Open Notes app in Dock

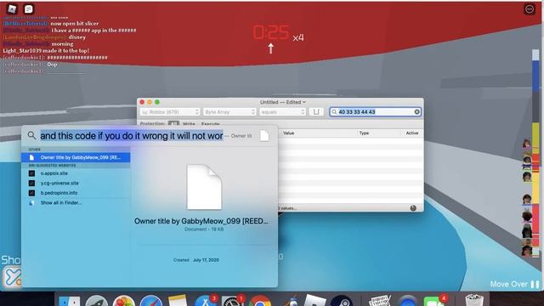coord(178,301)
